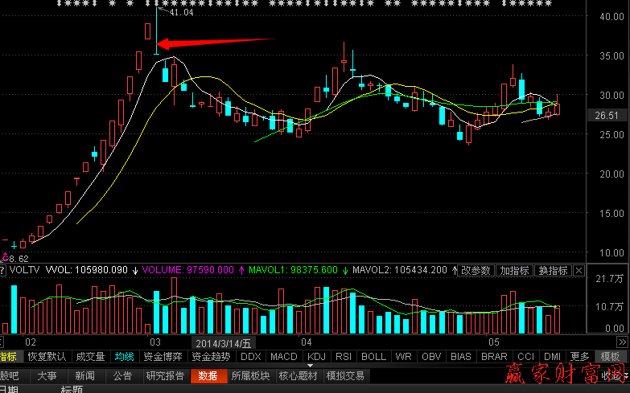Open the 新闻 news tab
630x393 pixels.
84,375
